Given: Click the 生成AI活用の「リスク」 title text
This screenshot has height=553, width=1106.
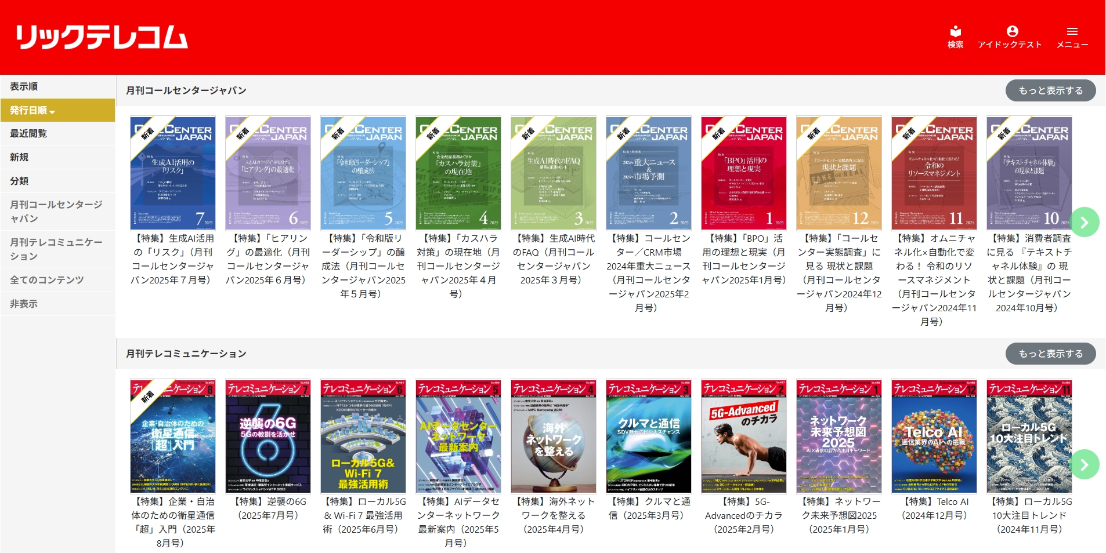Looking at the screenshot, I should [x=173, y=259].
